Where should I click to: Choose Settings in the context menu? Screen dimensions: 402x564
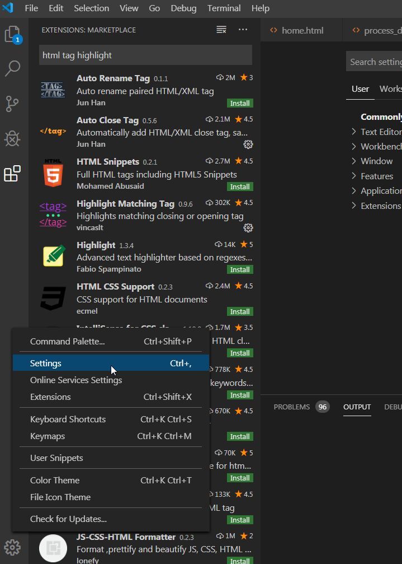[111, 363]
